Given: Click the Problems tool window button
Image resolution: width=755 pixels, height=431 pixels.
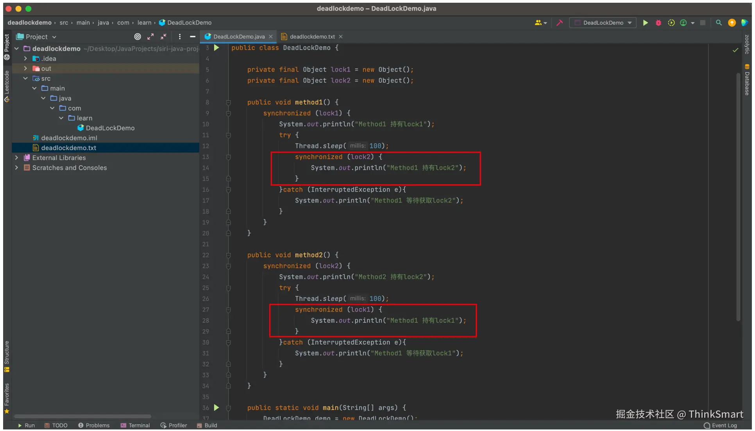Looking at the screenshot, I should [94, 425].
